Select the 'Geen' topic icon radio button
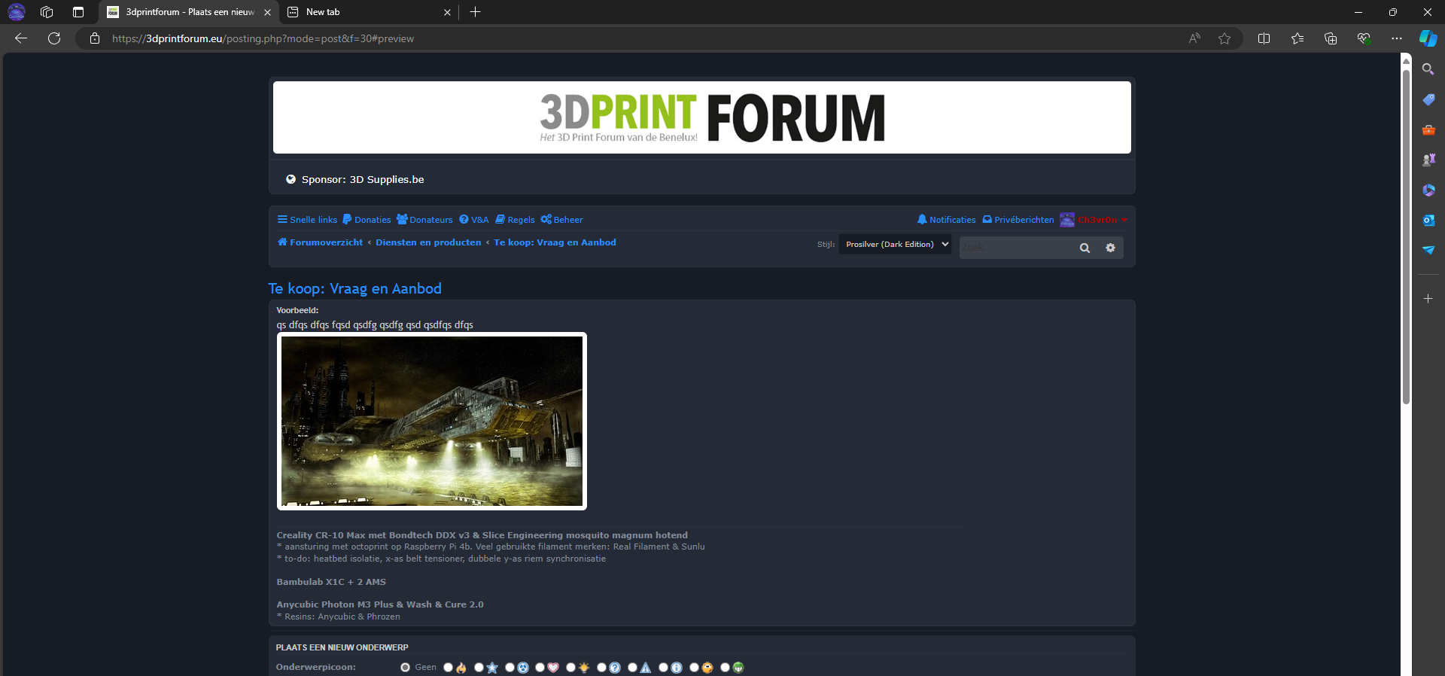The image size is (1445, 676). 406,668
